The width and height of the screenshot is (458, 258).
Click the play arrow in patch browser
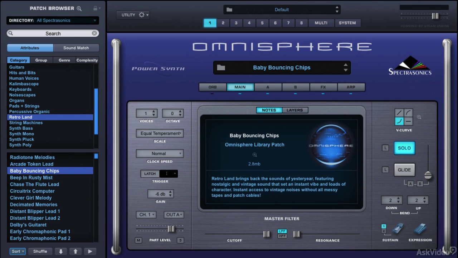(x=90, y=252)
